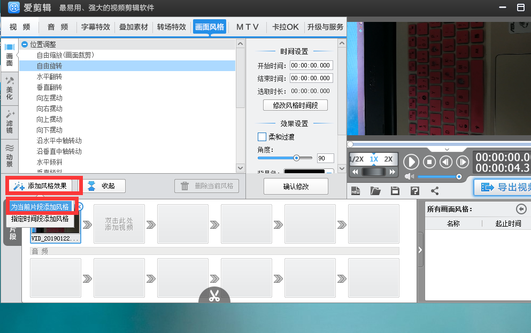This screenshot has height=333, width=531.
Task: Click the back arrow in 所有画面风格 panel
Action: pyautogui.click(x=521, y=209)
